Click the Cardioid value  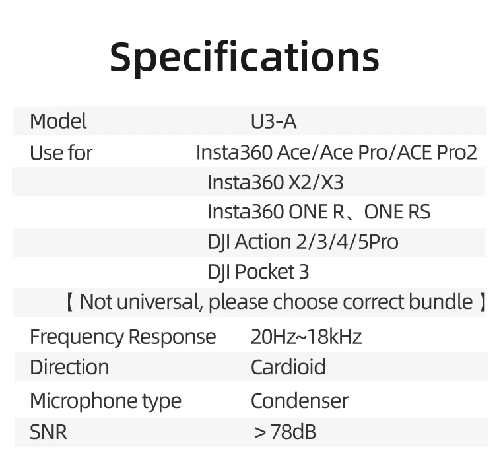click(x=288, y=367)
